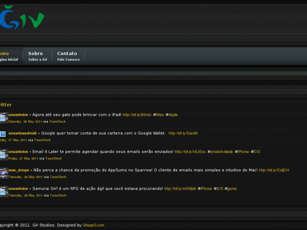Click usuarioios avatar on iPad cat tweet
Image resolution: width=307 pixels, height=230 pixels.
(x=4, y=118)
